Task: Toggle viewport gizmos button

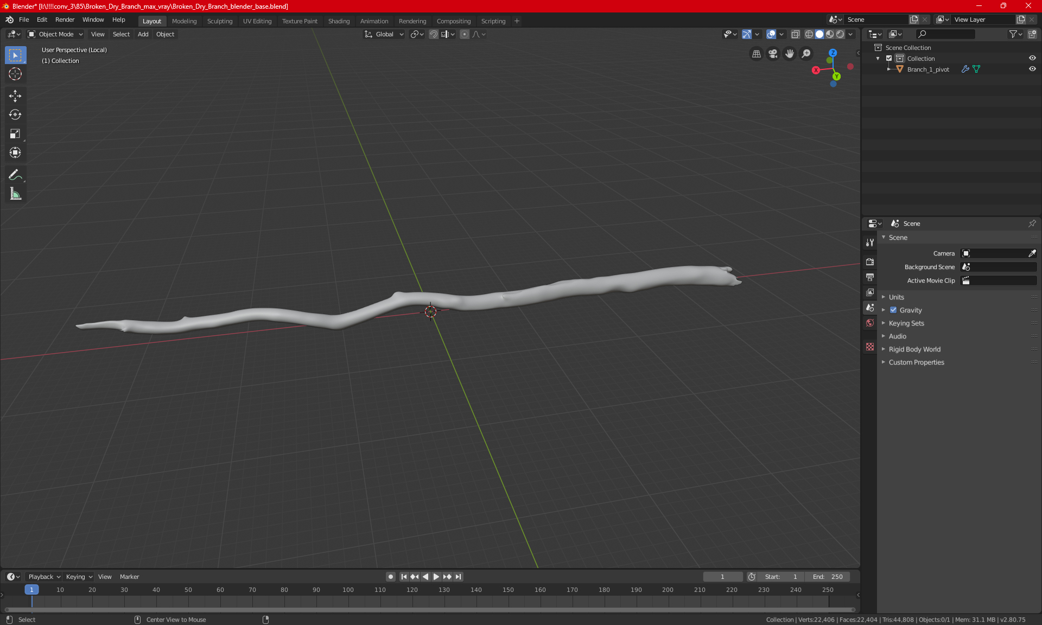Action: (747, 34)
